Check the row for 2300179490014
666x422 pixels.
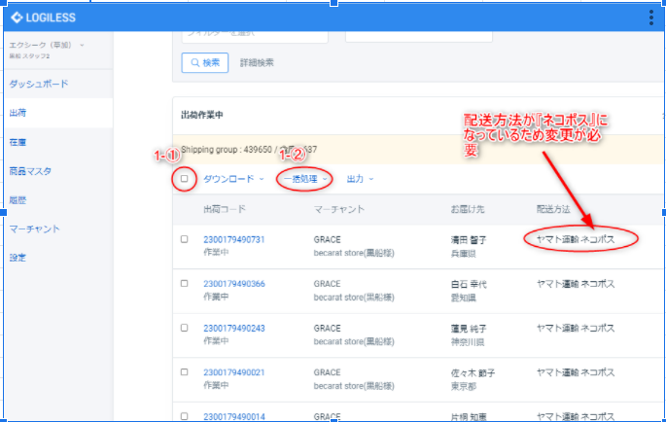pyautogui.click(x=185, y=416)
